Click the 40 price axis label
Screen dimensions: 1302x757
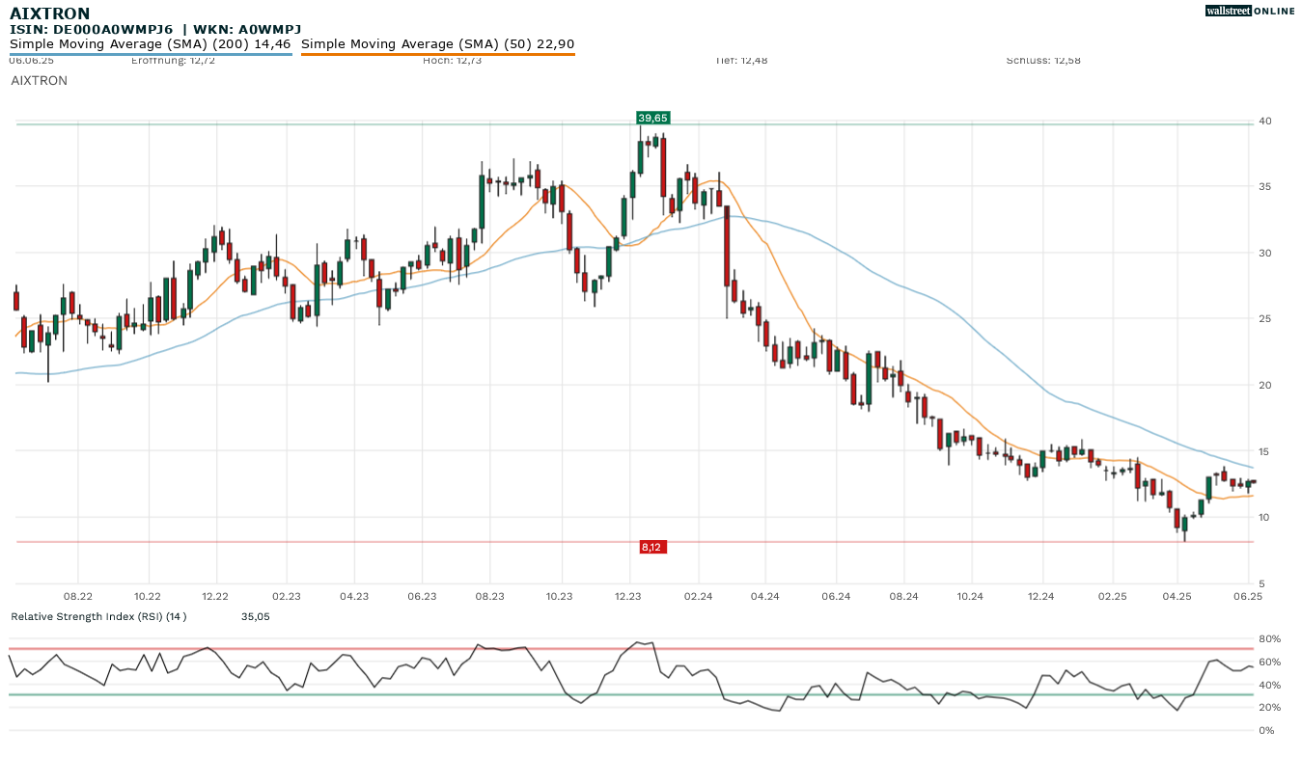pos(1264,121)
